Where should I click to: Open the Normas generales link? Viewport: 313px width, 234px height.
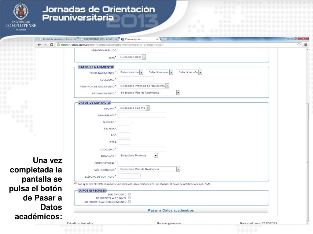tap(169, 223)
